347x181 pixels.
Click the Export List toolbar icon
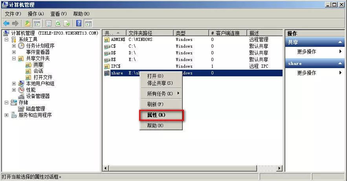pyautogui.click(x=68, y=23)
